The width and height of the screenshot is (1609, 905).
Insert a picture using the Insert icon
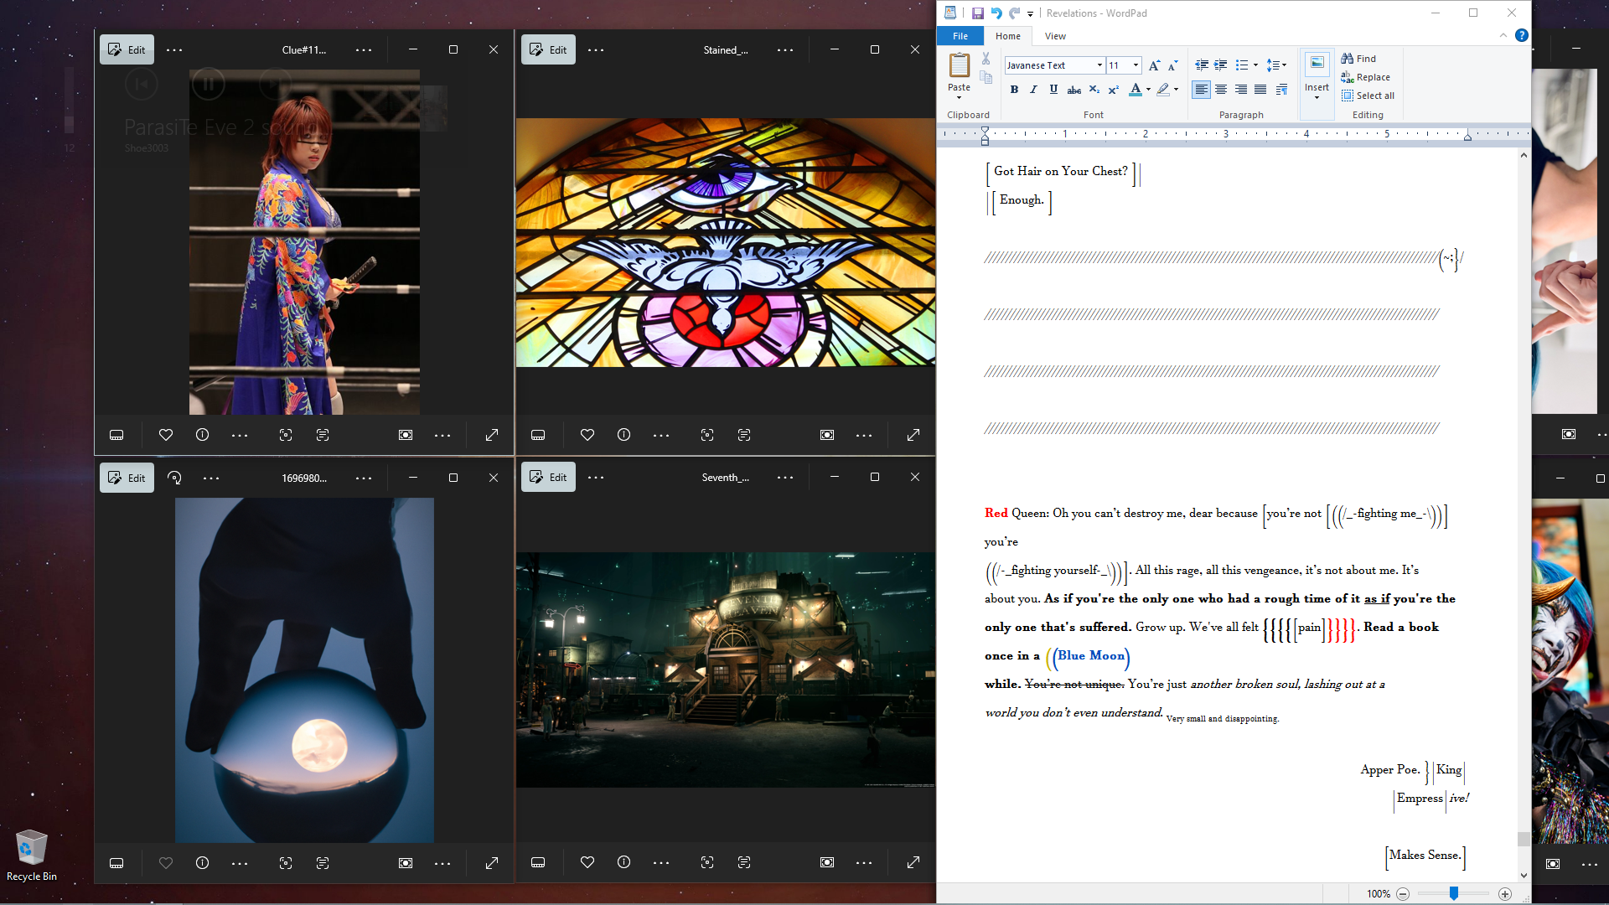1317,65
